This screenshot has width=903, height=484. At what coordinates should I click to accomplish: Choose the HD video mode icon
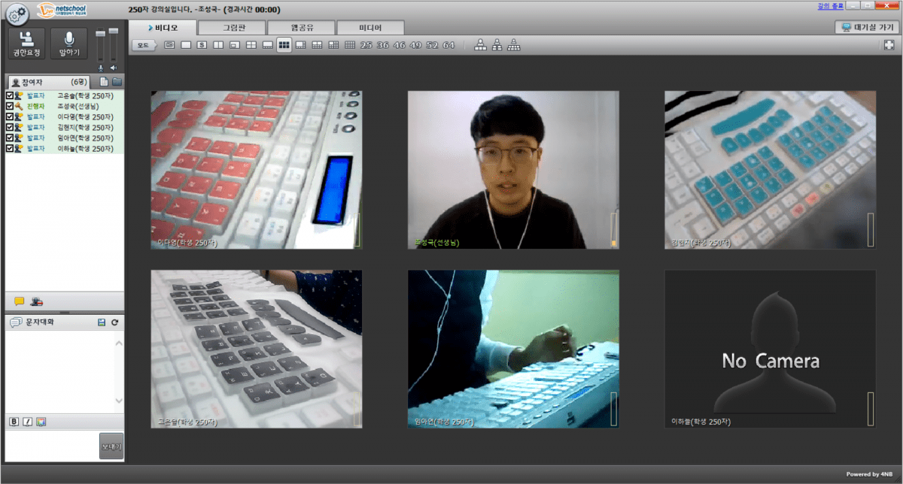tap(169, 46)
